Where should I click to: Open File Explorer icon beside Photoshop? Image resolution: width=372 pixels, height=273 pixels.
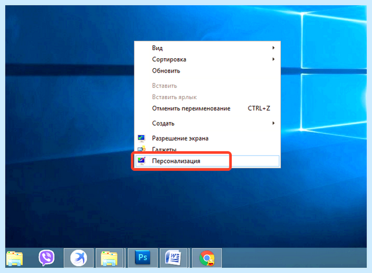[109, 258]
